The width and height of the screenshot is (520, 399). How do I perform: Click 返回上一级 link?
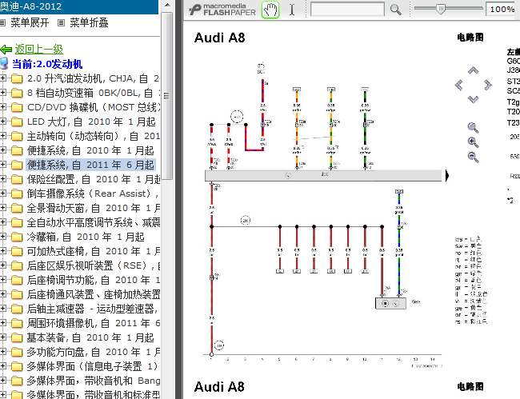[x=39, y=50]
